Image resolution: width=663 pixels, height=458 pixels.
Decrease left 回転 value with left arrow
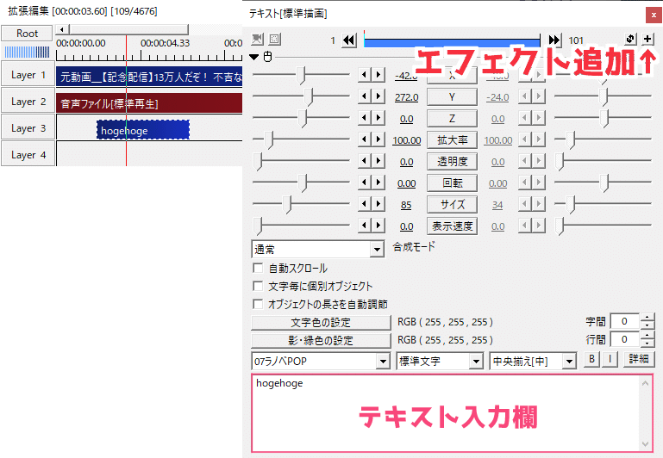[364, 183]
